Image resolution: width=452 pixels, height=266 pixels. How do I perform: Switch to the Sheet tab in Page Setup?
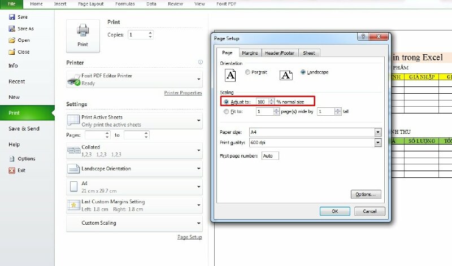pos(309,53)
